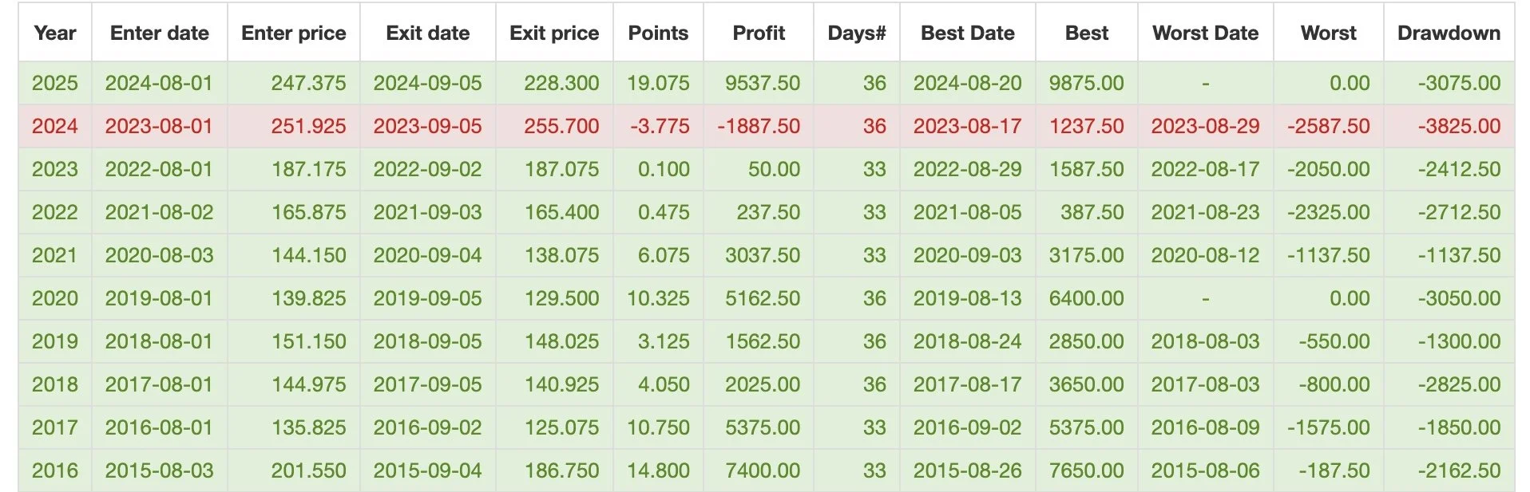
Task: Click the Exit date column header
Action: 428,33
